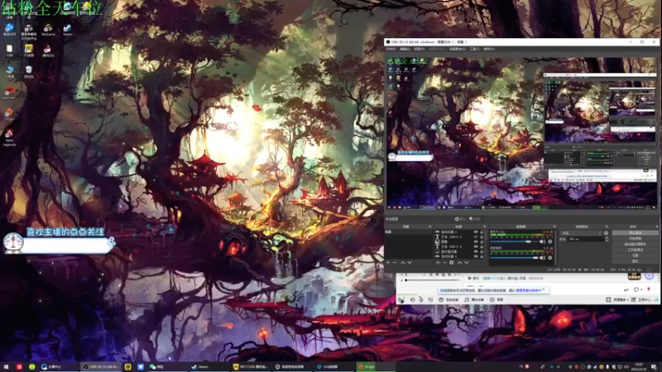This screenshot has width=662, height=372.
Task: Remove selected source with minus icon
Action: [444, 262]
